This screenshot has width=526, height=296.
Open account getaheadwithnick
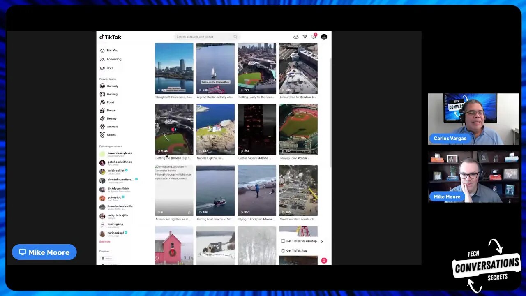pos(116,163)
